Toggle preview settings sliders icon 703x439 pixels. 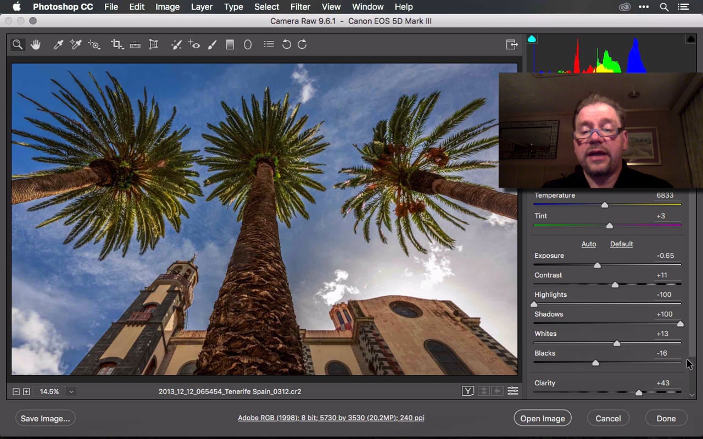(512, 391)
